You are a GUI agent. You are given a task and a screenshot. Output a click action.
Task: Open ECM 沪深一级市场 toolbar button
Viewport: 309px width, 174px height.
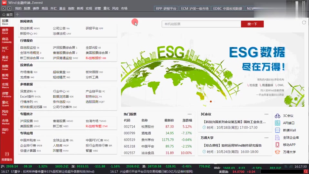[195, 8]
